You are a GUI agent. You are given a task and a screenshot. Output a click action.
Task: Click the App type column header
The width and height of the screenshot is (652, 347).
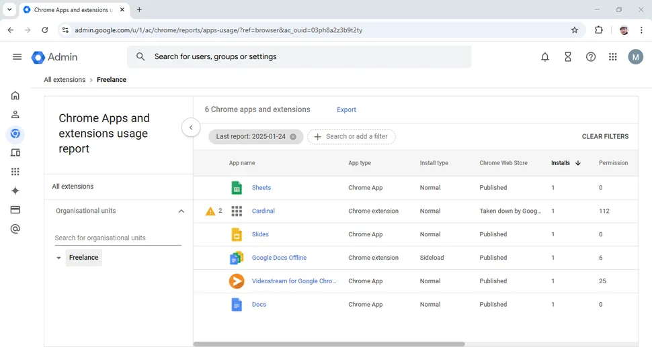click(359, 162)
